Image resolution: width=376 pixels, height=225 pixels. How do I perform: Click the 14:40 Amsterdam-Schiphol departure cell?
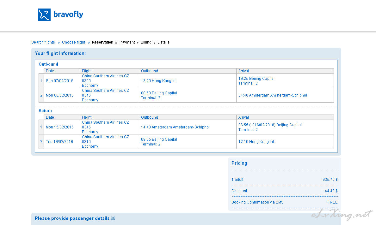click(x=175, y=127)
